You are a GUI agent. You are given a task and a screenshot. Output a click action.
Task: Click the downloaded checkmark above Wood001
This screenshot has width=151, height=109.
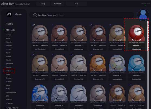click(x=33, y=25)
